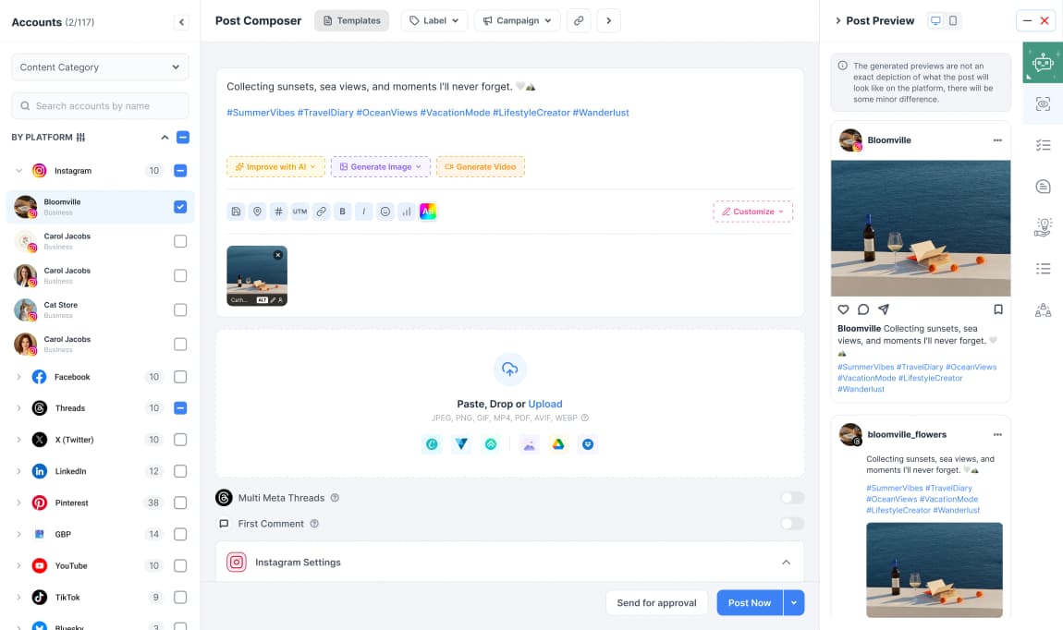Screen dimensions: 1063x630
Task: Insert a link using the editor link icon
Action: (322, 212)
